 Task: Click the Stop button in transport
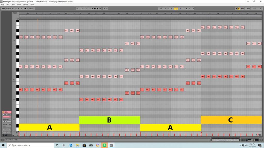(x=95, y=8)
